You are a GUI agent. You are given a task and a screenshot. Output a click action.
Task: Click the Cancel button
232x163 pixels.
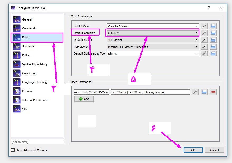point(214,150)
